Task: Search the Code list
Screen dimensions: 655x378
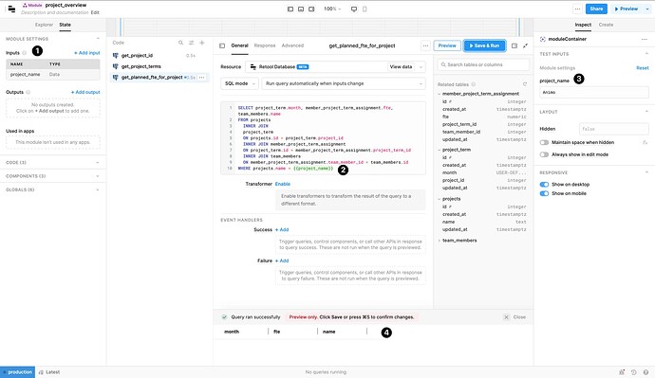Action: pos(181,43)
